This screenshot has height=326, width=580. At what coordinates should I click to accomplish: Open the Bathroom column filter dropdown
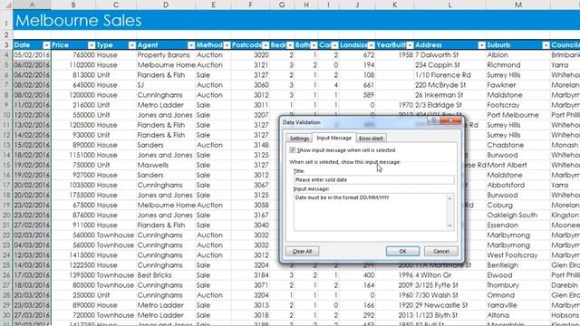(x=314, y=45)
